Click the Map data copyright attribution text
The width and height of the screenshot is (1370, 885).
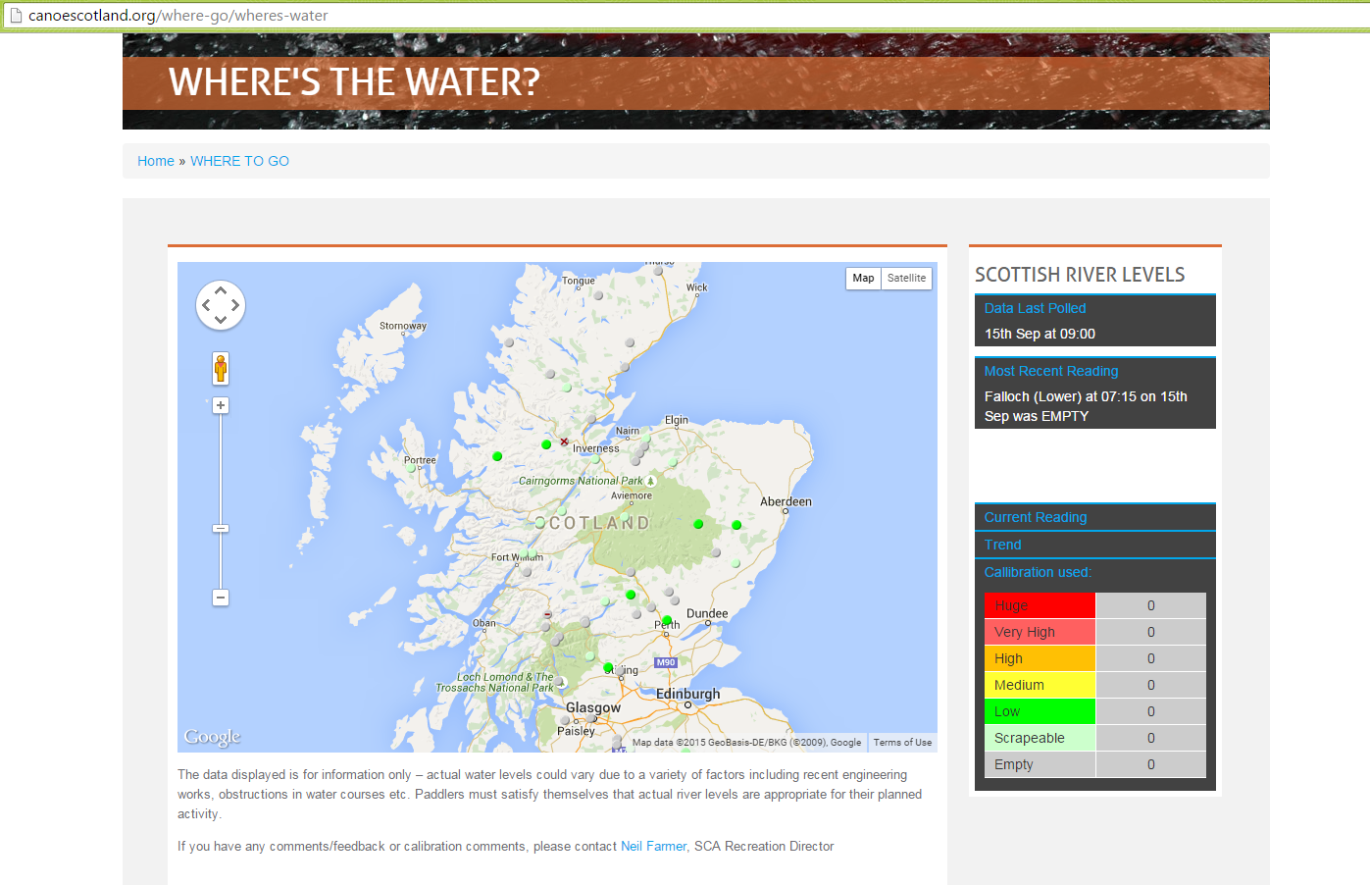pyautogui.click(x=746, y=743)
